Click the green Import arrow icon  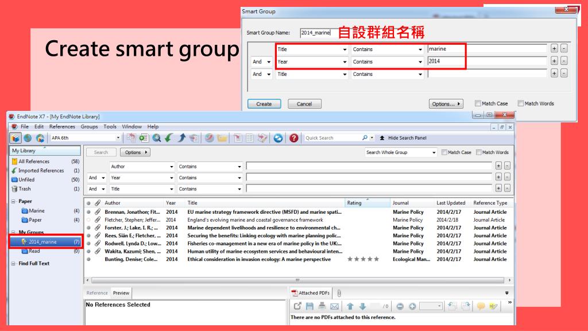(169, 138)
